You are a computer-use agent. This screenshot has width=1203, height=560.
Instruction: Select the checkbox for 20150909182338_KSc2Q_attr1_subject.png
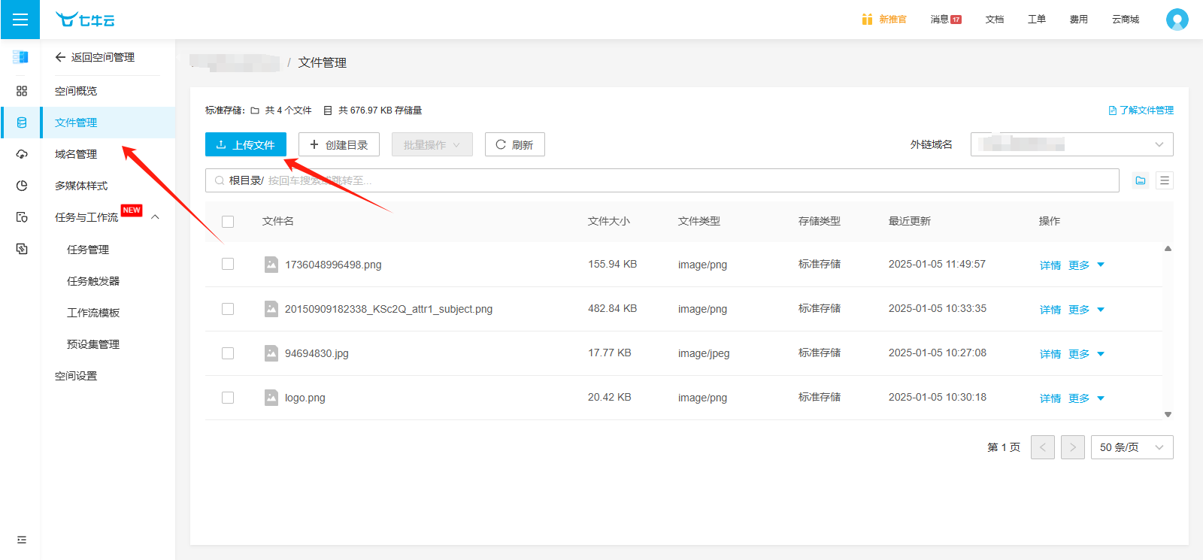[228, 309]
